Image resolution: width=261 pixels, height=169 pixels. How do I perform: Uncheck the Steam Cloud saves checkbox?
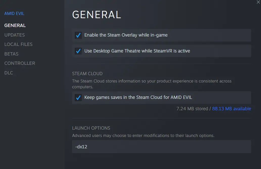pos(78,98)
